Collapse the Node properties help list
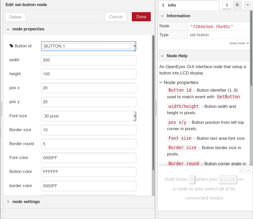Image resolution: width=253 pixels, height=219 pixels. click(161, 82)
